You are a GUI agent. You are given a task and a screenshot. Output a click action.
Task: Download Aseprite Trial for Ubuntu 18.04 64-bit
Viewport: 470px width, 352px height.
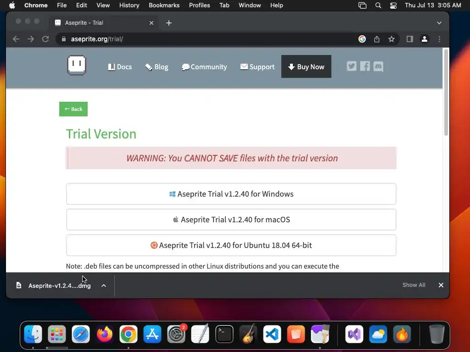click(231, 245)
